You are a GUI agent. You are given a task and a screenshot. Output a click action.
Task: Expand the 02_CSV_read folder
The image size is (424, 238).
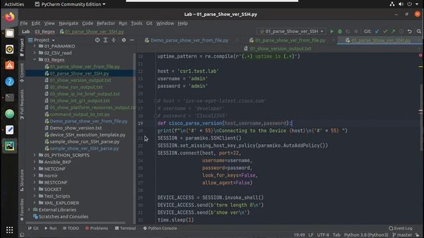34,53
